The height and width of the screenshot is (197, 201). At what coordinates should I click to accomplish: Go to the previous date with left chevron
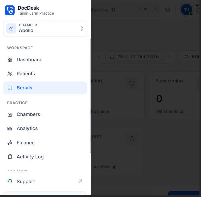click(x=99, y=57)
